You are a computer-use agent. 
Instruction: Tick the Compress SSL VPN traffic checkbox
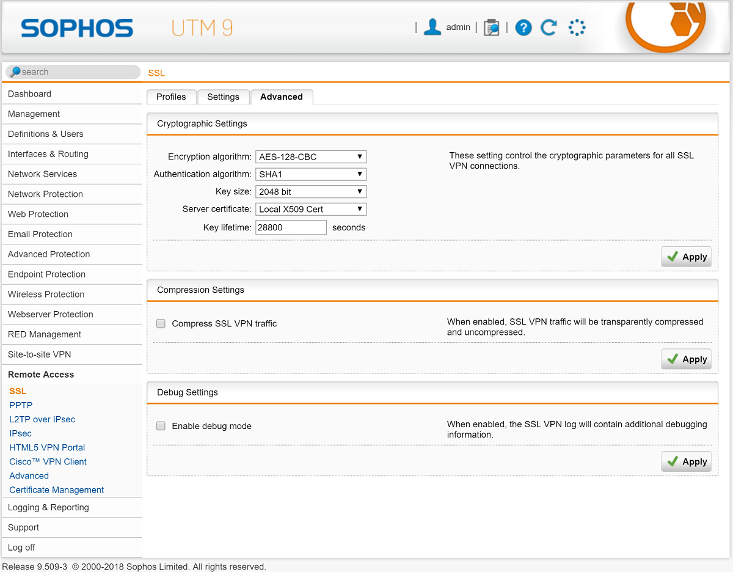tap(161, 323)
